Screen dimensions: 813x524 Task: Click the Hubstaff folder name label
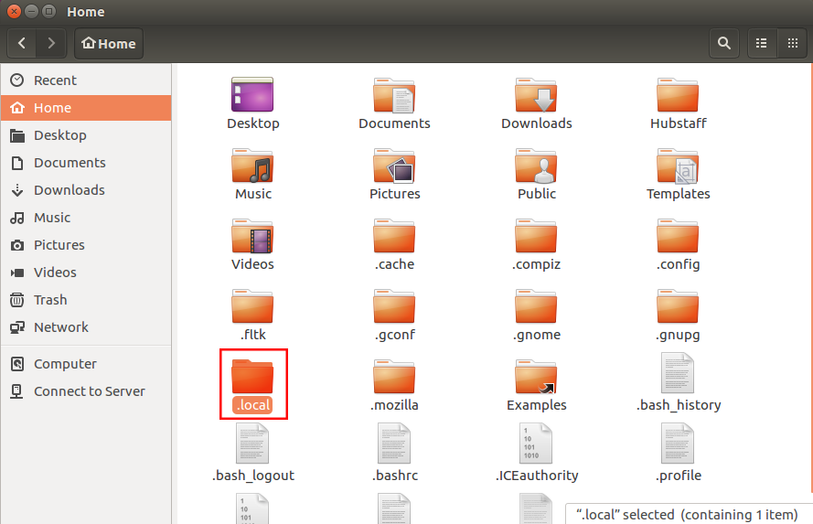pos(679,123)
